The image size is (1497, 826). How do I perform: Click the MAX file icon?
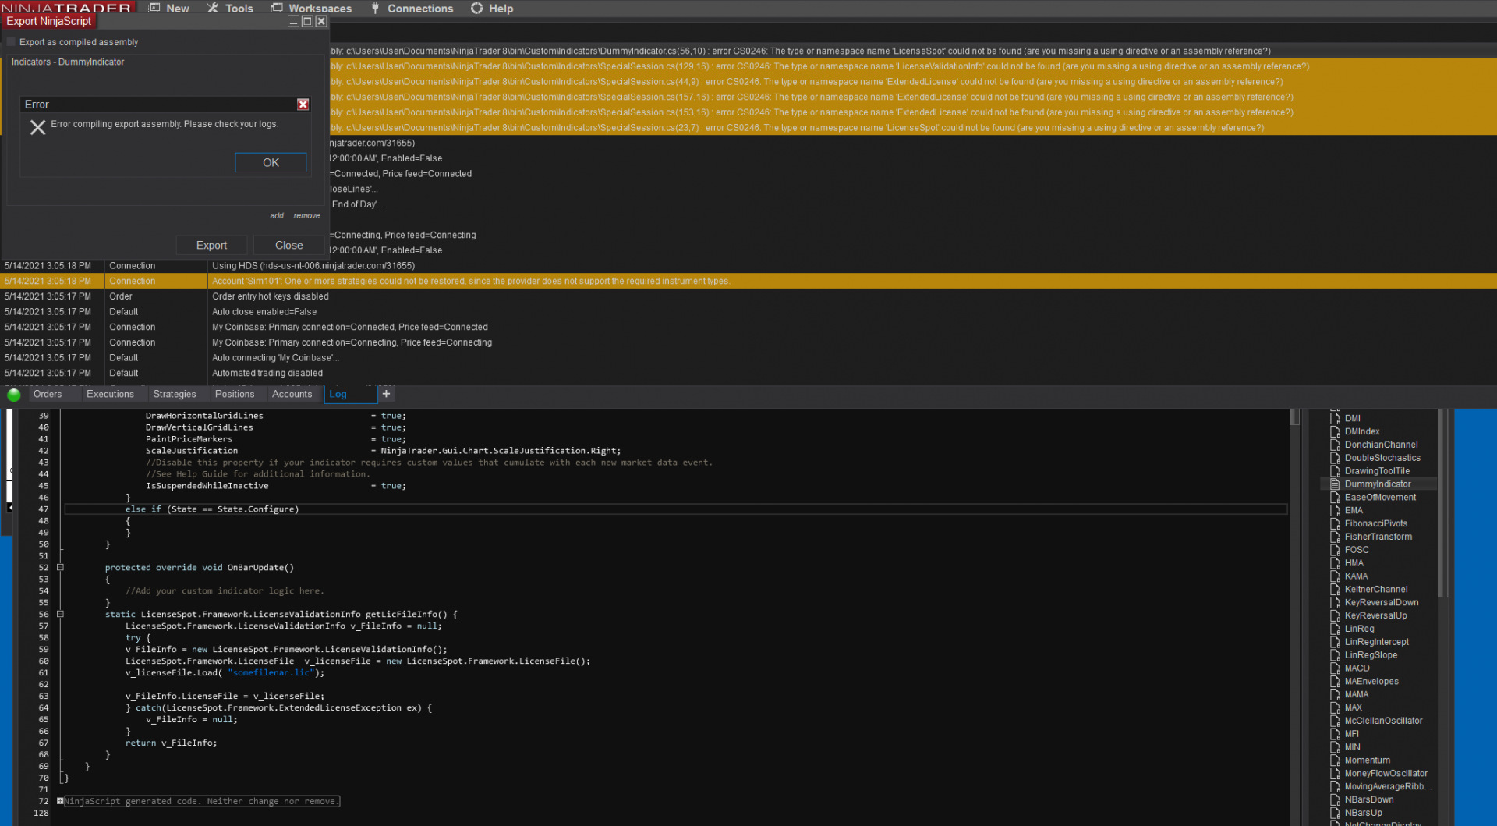pos(1335,708)
